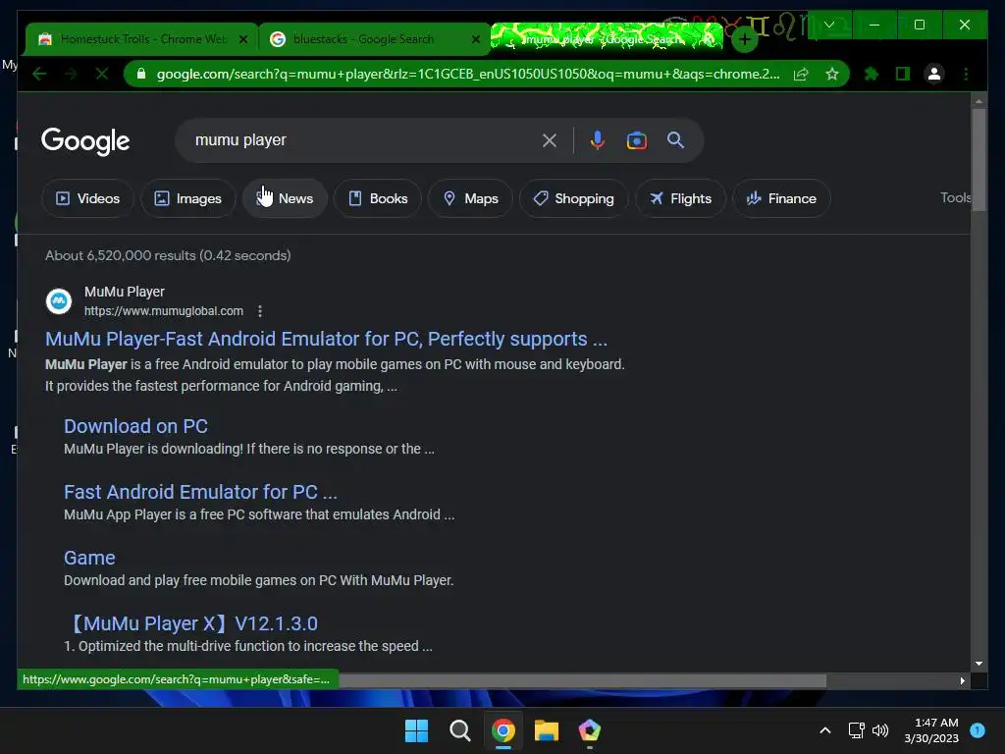This screenshot has height=754, width=1005.
Task: Open the clock showing 1:47 AM
Action: (x=931, y=730)
